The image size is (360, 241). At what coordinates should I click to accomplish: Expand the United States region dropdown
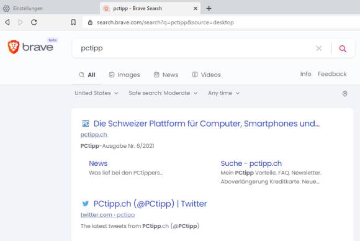pos(96,93)
